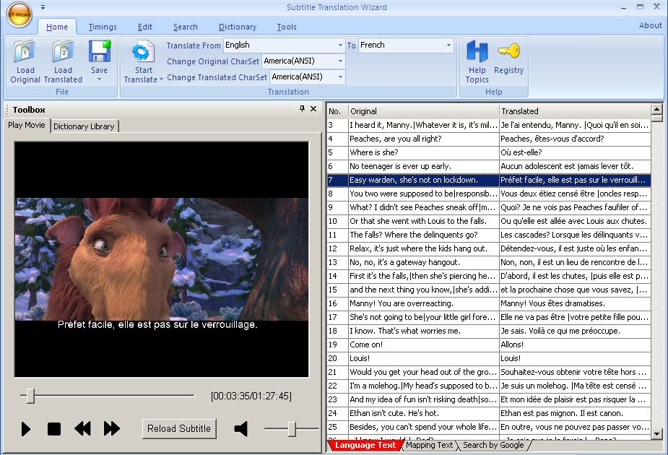Select row 'Or that she went with Louis to the falls.'

pos(489,221)
